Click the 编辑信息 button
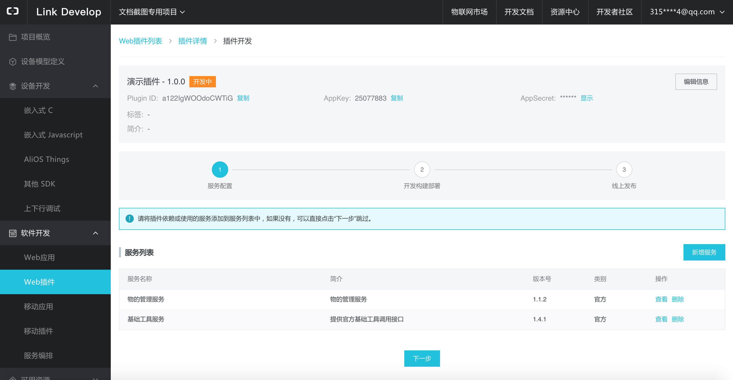 (696, 82)
